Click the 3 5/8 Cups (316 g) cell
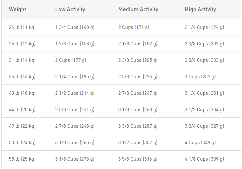The height and width of the screenshot is (169, 242). click(x=138, y=159)
